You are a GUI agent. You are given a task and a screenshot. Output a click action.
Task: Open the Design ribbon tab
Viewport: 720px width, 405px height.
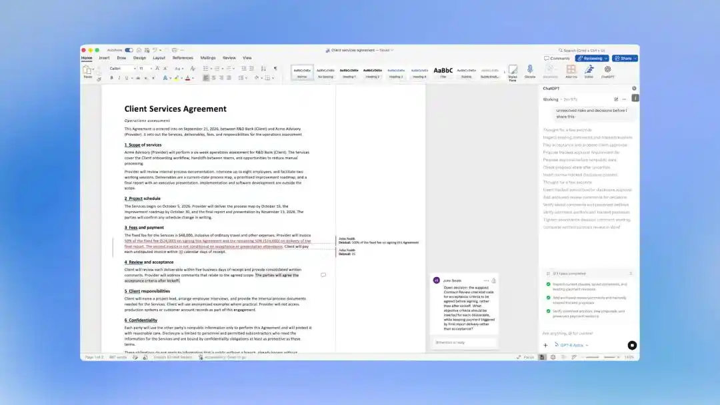(139, 58)
